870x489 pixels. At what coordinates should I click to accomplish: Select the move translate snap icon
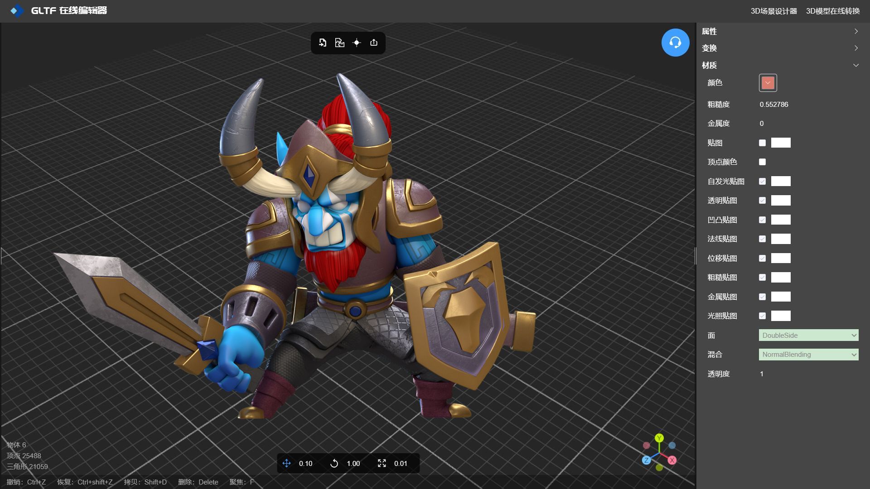coord(286,463)
